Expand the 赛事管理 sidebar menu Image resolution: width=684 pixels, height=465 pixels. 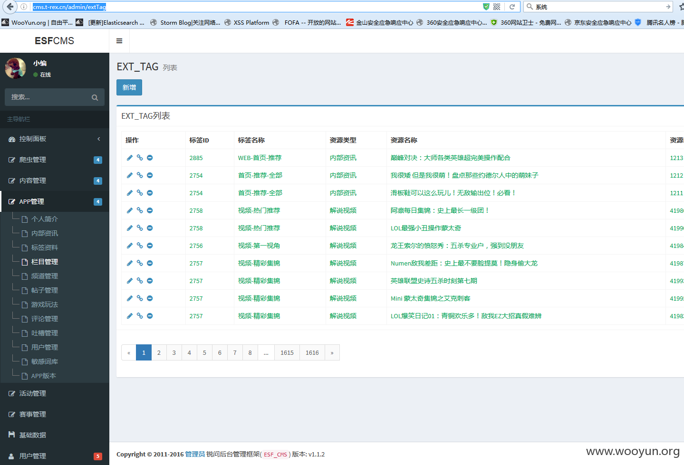[55, 414]
